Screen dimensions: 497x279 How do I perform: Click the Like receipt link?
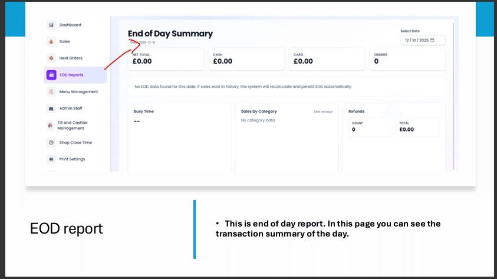coord(322,111)
